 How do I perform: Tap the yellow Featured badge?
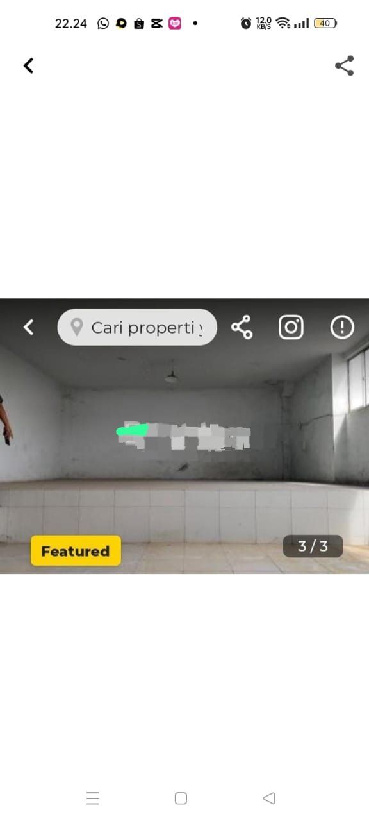[76, 550]
